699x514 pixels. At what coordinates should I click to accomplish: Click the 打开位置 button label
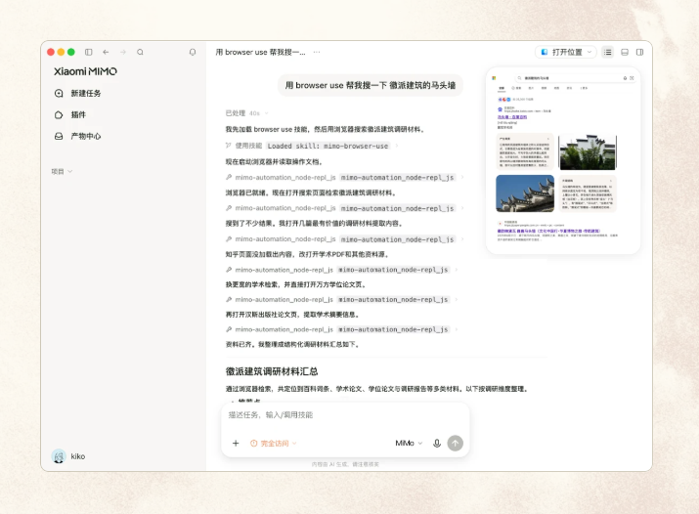(x=567, y=52)
